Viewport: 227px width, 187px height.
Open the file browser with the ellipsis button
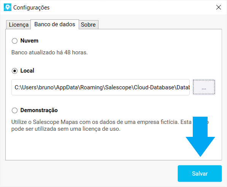coord(204,87)
